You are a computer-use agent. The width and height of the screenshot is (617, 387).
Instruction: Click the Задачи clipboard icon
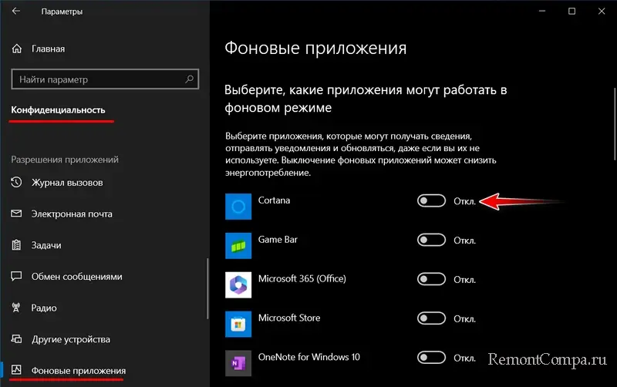click(x=16, y=245)
